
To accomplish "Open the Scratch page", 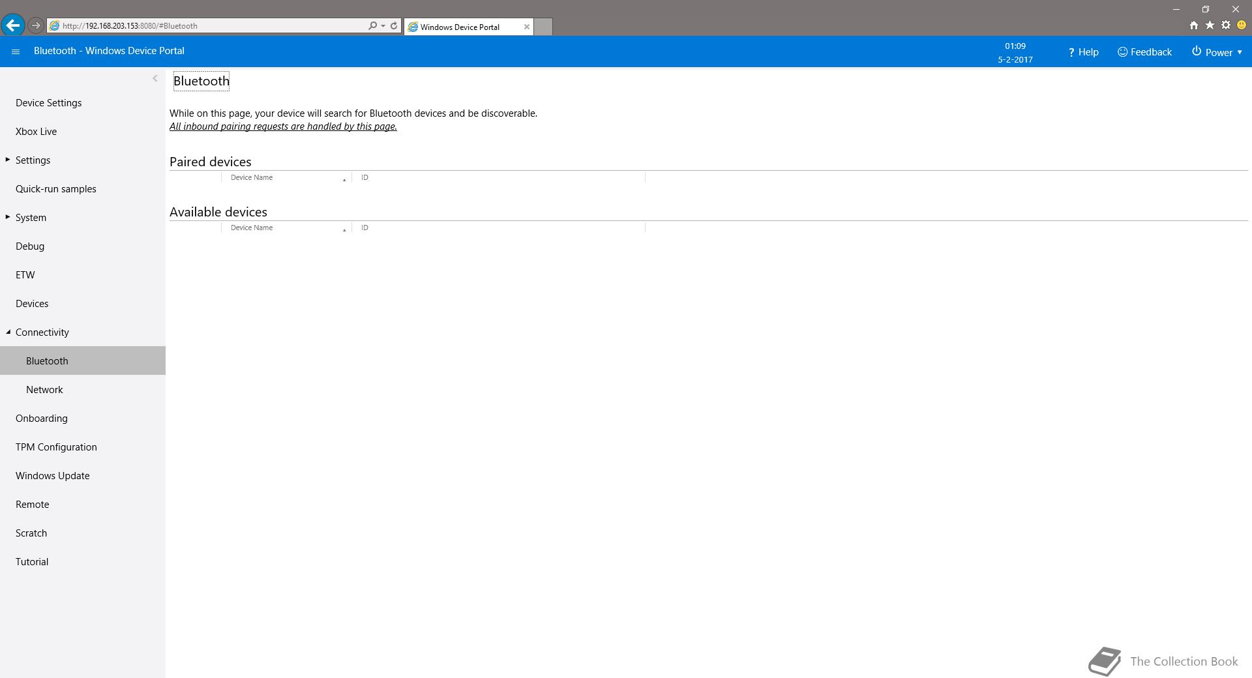I will pyautogui.click(x=31, y=533).
